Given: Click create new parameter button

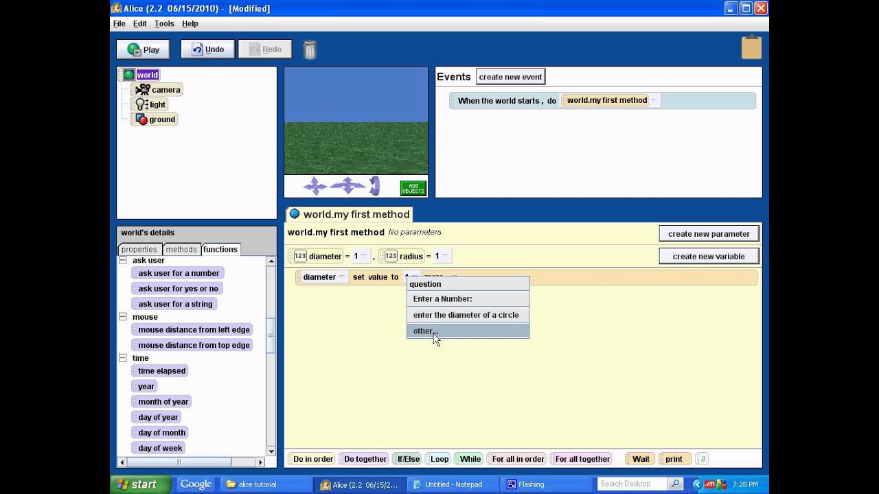Looking at the screenshot, I should (x=709, y=234).
